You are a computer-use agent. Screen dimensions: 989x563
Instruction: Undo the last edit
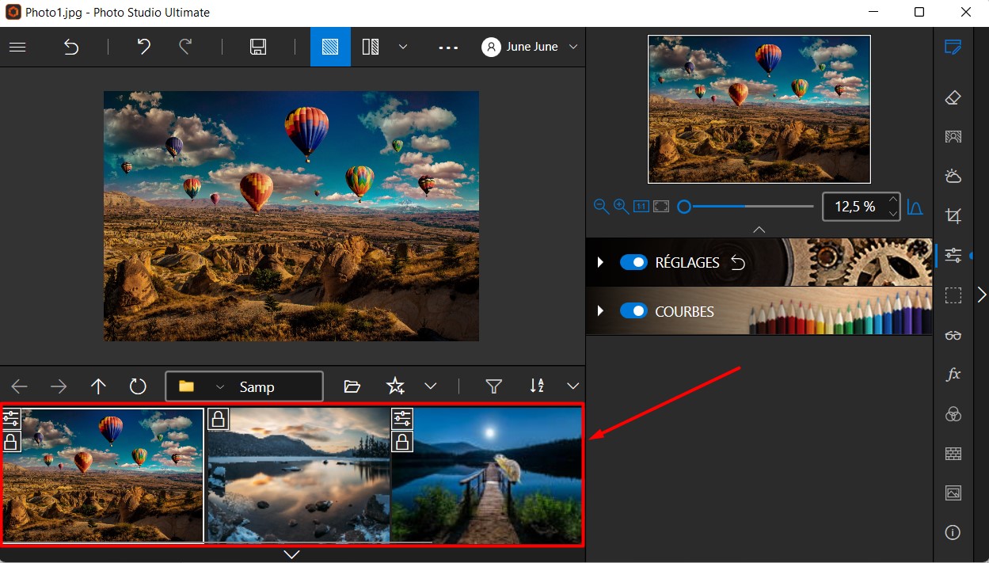[143, 47]
